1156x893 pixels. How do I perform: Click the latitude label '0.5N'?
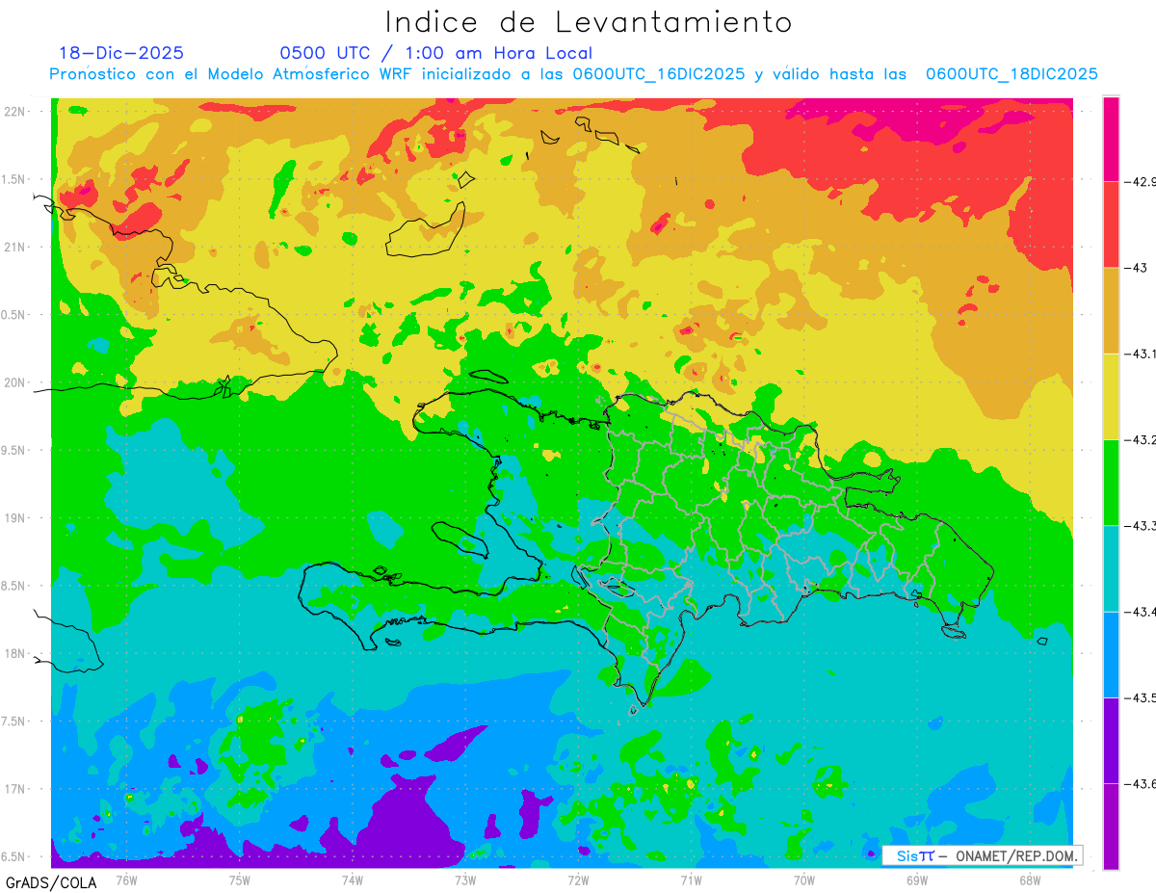(14, 315)
